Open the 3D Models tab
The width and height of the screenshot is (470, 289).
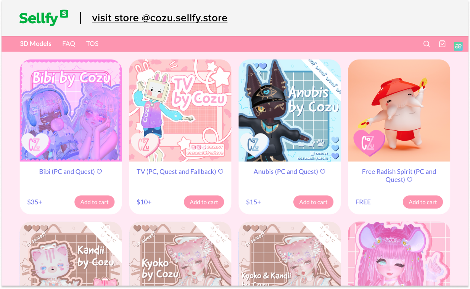35,44
